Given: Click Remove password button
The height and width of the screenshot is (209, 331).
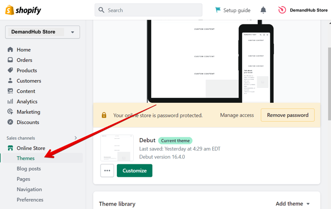Looking at the screenshot, I should pyautogui.click(x=288, y=115).
